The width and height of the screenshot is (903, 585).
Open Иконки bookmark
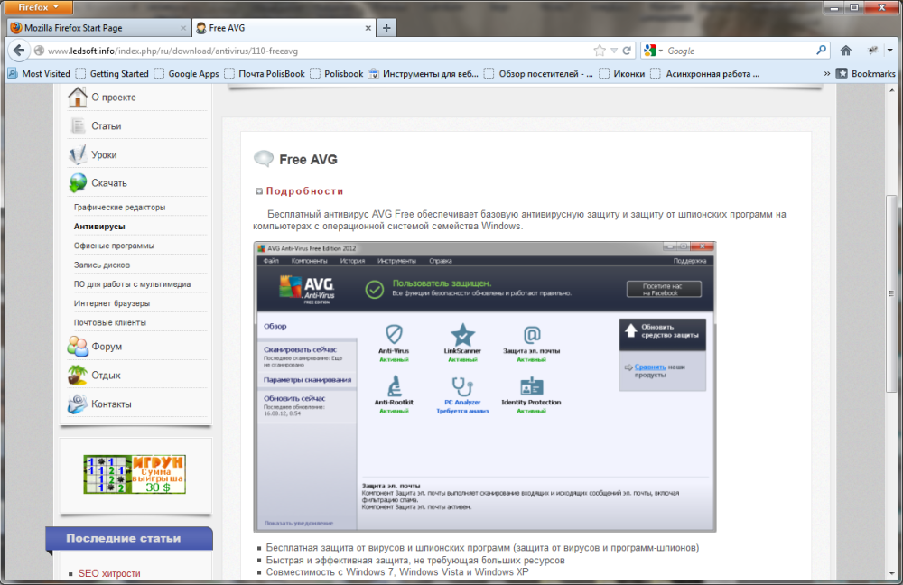(622, 74)
